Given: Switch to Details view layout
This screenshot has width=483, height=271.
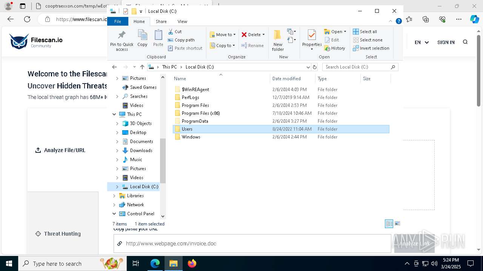Looking at the screenshot, I should (389, 224).
